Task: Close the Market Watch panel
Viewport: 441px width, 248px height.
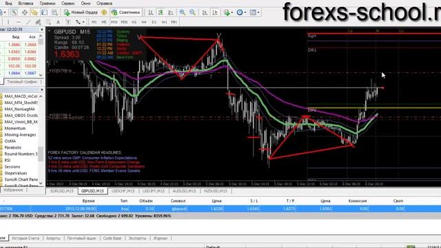Action: point(42,29)
